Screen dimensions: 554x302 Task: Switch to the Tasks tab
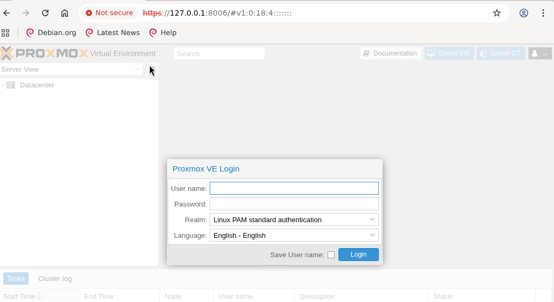click(x=16, y=279)
